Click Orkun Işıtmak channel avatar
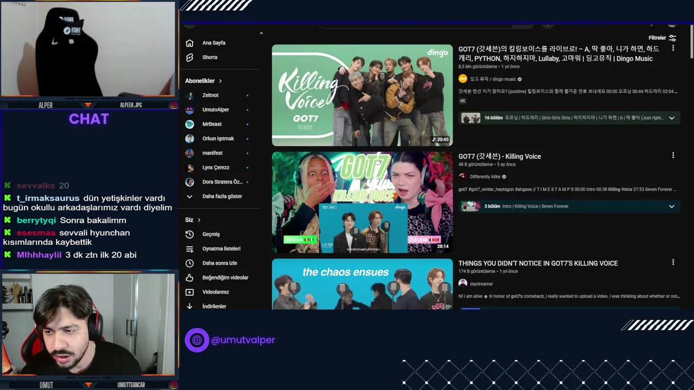 coord(189,139)
